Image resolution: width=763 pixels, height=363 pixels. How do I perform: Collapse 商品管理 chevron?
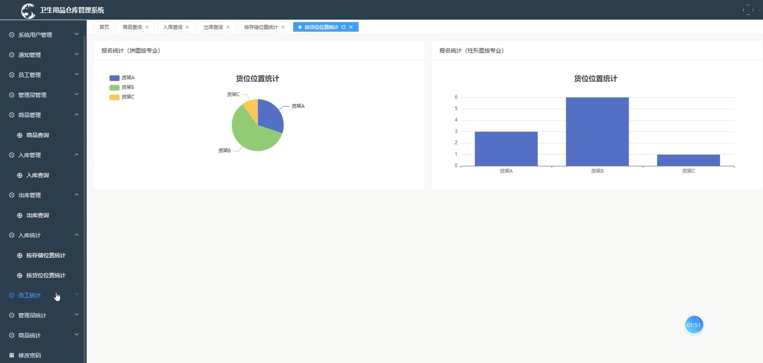[x=77, y=114]
